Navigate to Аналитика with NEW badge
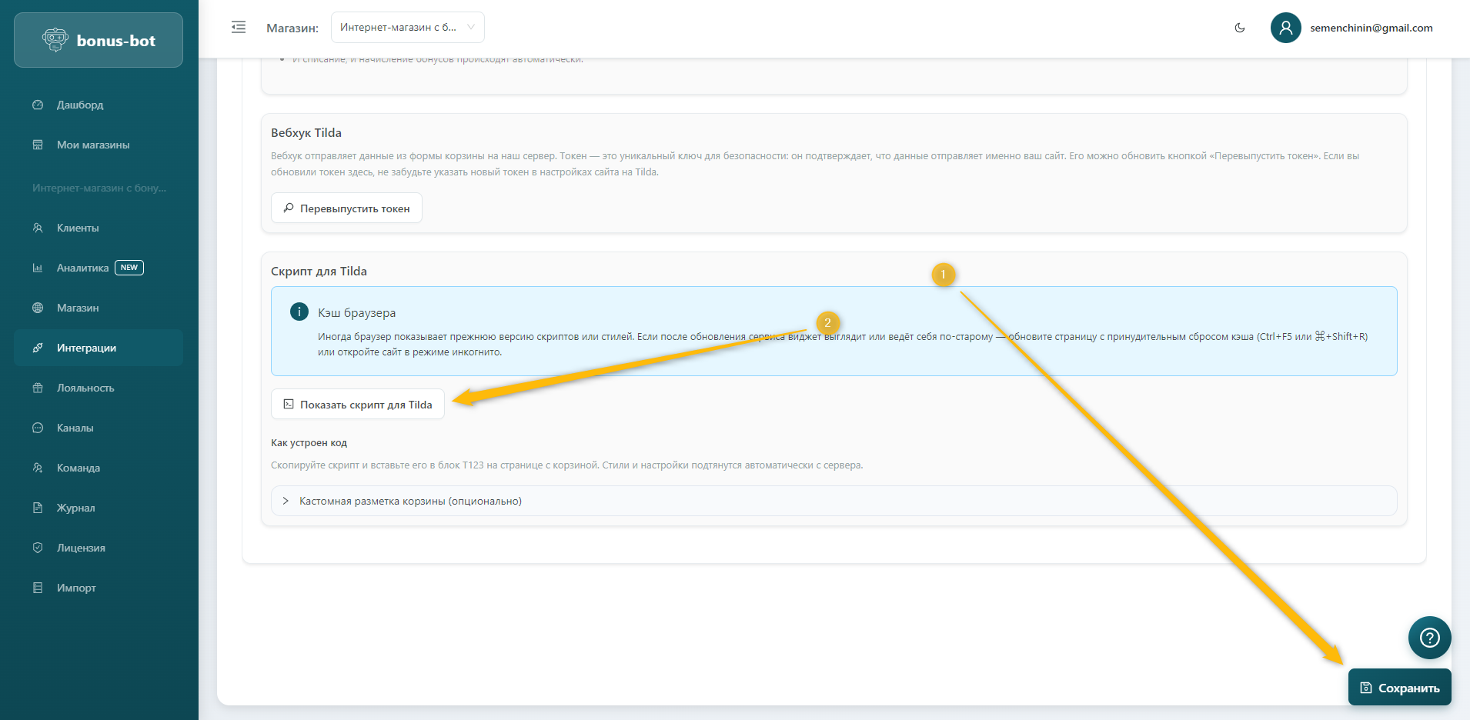Viewport: 1470px width, 720px height. (83, 268)
